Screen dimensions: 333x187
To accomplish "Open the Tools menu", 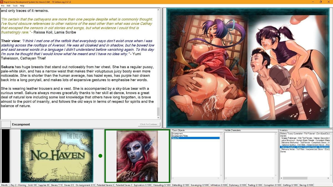I will pyautogui.click(x=16, y=5).
